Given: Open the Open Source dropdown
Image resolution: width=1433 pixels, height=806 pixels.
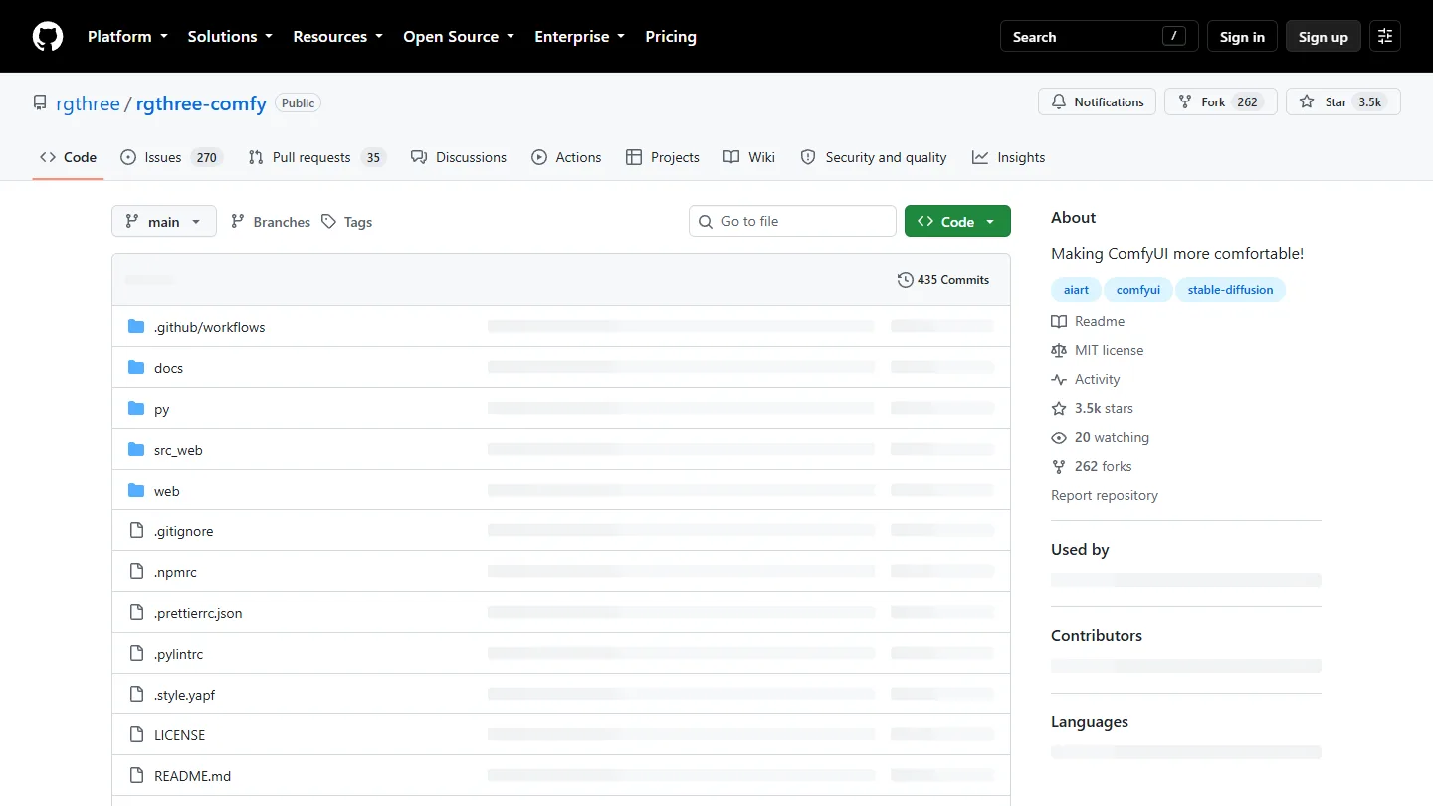Looking at the screenshot, I should [459, 37].
